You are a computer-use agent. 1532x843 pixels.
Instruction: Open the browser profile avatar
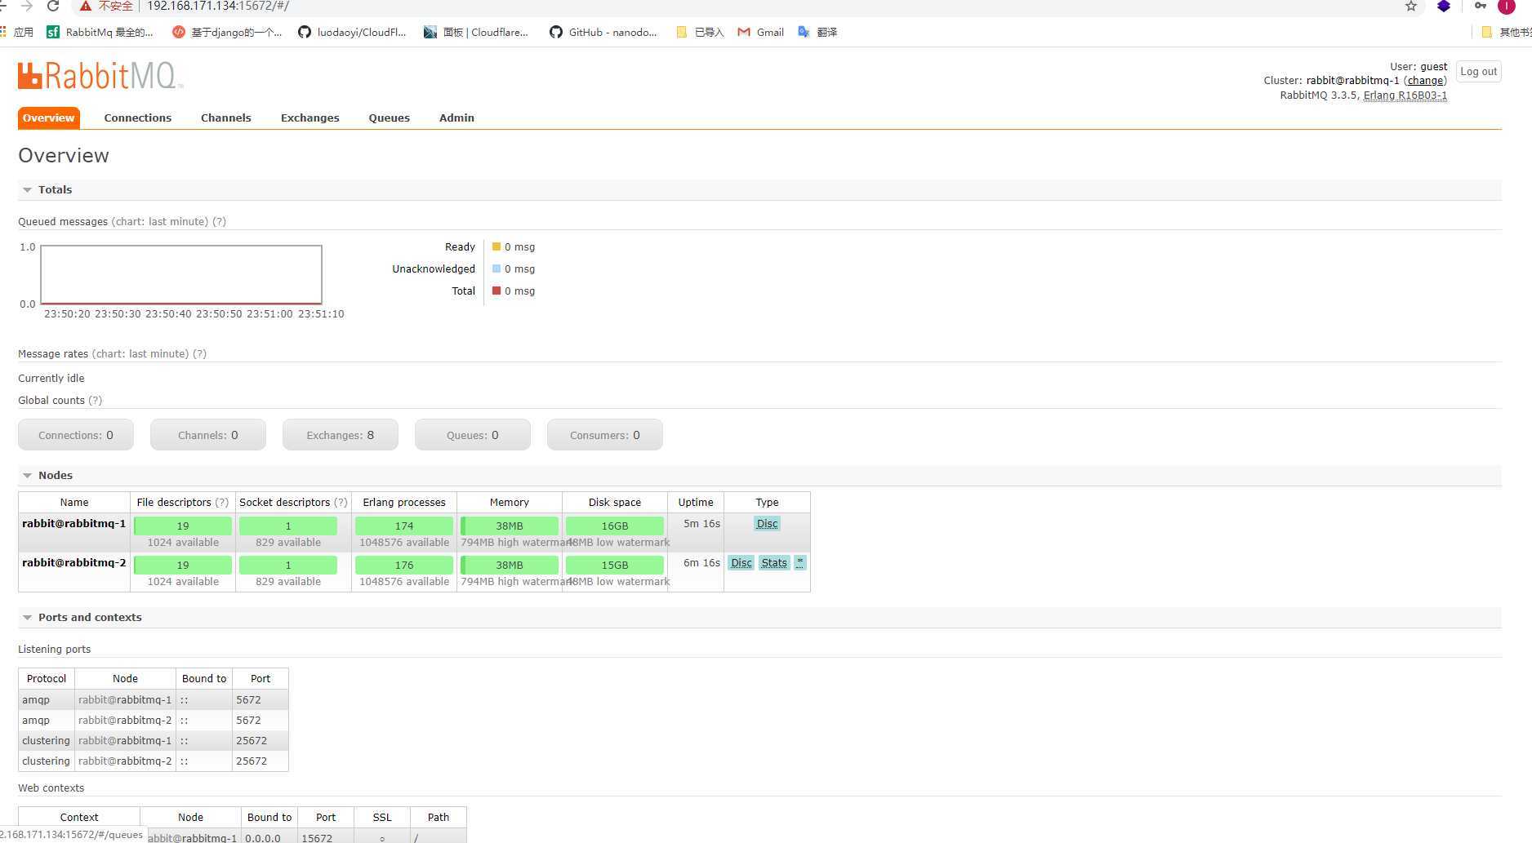coord(1507,6)
